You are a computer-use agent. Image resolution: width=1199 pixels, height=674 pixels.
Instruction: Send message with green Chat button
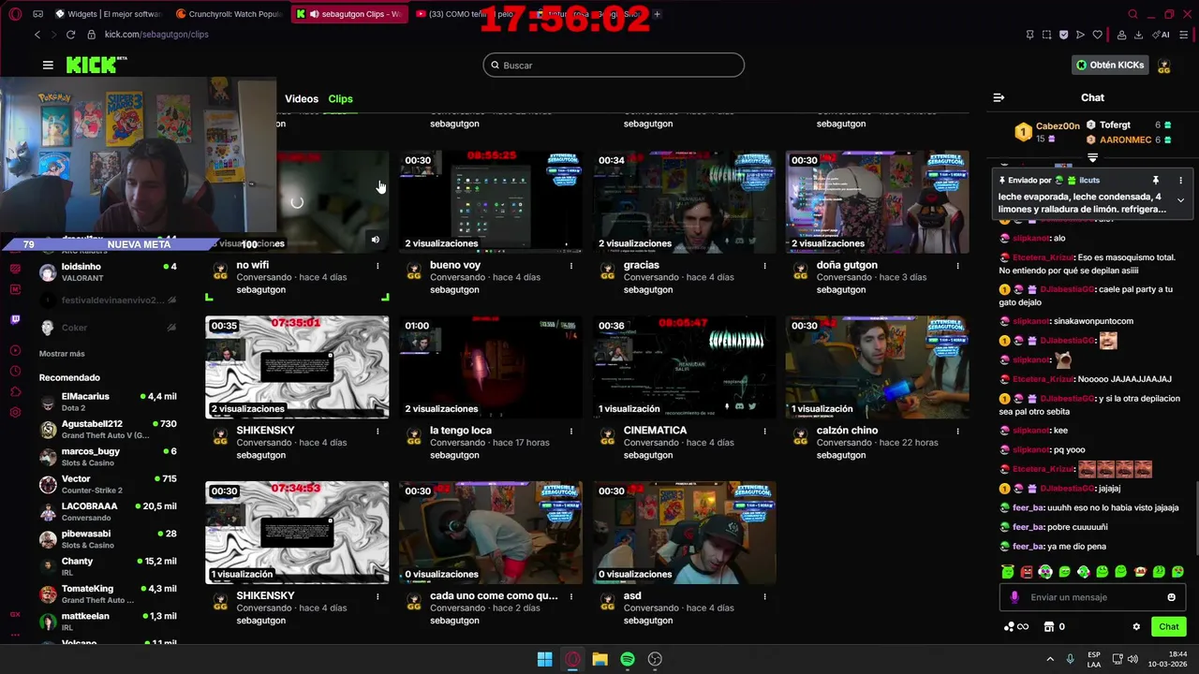(x=1169, y=627)
